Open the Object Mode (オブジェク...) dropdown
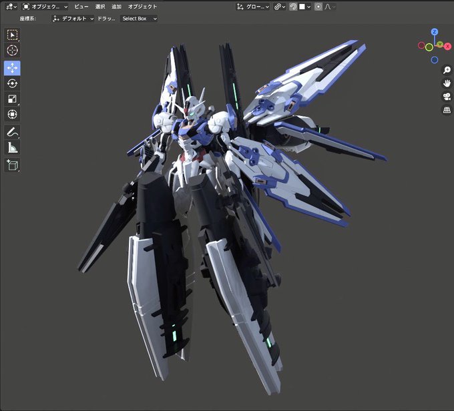The width and height of the screenshot is (454, 411). click(45, 7)
